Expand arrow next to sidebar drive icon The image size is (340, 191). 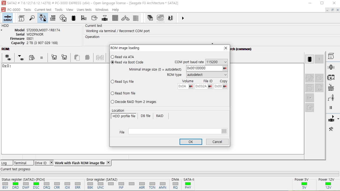338,119
